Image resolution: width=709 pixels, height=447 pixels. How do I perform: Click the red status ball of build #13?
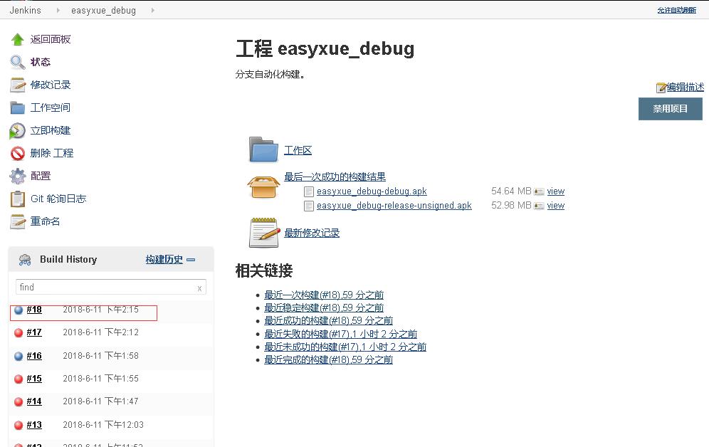(x=19, y=425)
